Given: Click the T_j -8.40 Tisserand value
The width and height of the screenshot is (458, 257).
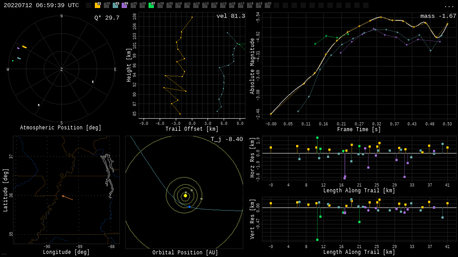Looking at the screenshot, I should 227,139.
